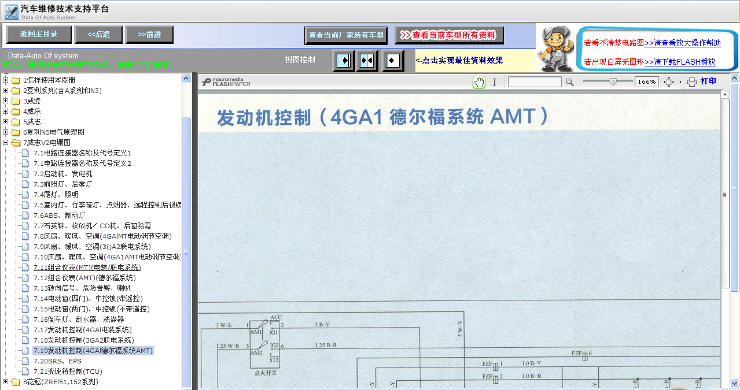Select 7.19发动机控制 德尔福系统AMT entry
The width and height of the screenshot is (740, 390).
(93, 351)
